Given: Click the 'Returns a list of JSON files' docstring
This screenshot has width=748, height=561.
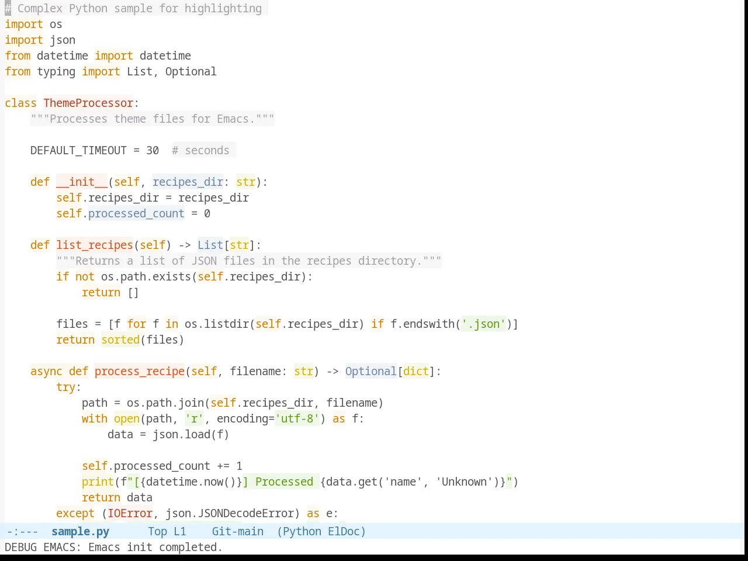Looking at the screenshot, I should [x=249, y=261].
